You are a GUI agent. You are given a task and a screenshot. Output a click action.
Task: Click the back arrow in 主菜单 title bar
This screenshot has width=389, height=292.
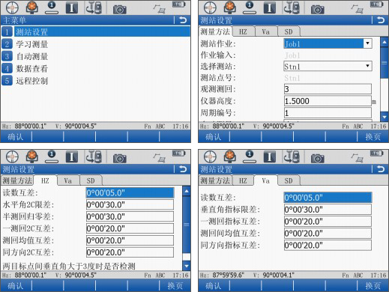pyautogui.click(x=183, y=20)
